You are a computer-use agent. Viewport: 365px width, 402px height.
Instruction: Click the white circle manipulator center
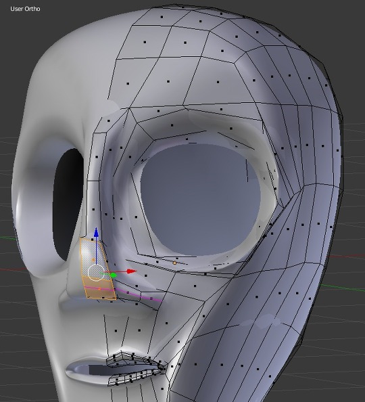coord(96,273)
